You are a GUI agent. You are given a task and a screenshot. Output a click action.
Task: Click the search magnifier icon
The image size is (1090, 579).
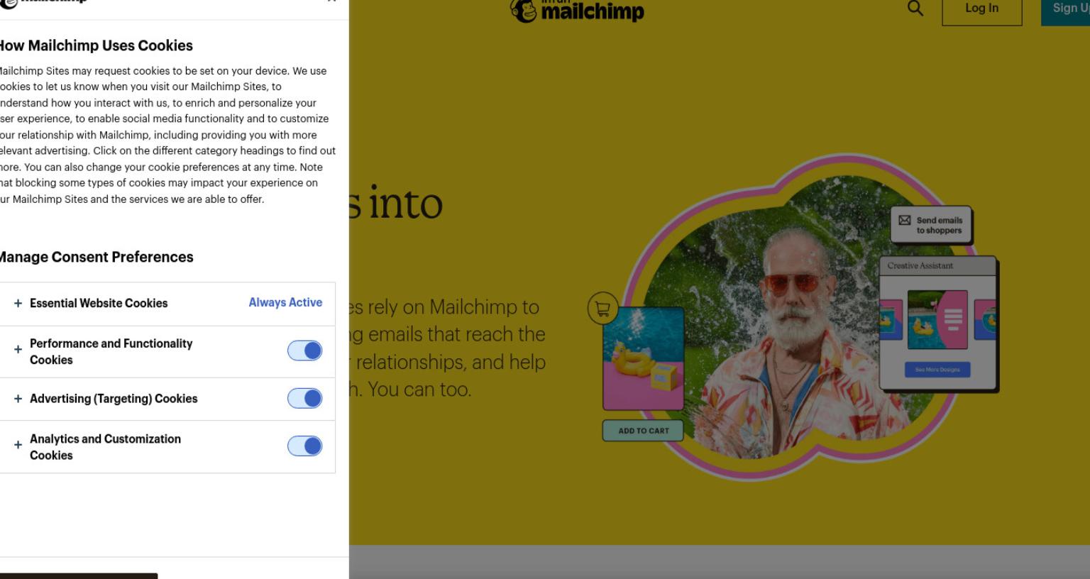915,9
